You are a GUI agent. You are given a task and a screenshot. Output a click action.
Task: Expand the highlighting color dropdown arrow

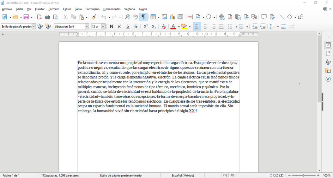[x=190, y=27]
